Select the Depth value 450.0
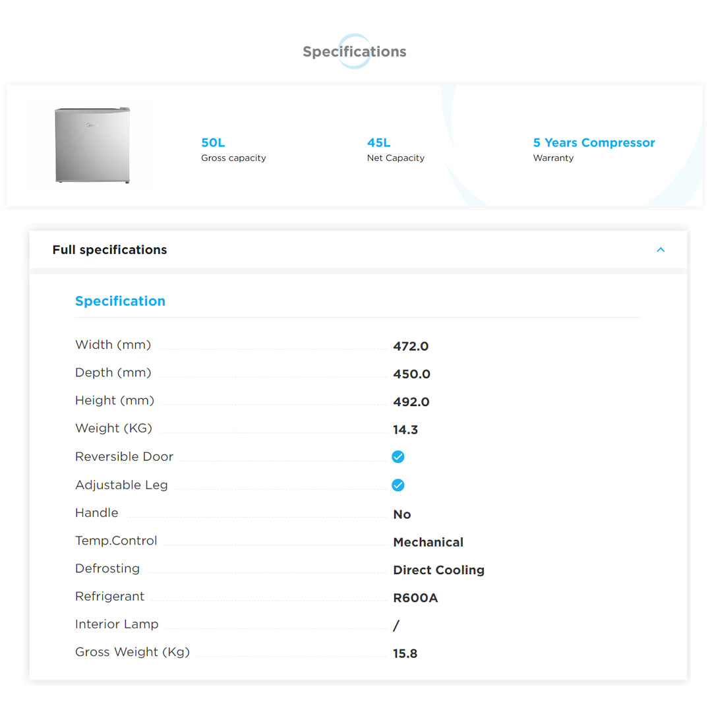Viewport: 712px width, 712px height. coord(411,374)
